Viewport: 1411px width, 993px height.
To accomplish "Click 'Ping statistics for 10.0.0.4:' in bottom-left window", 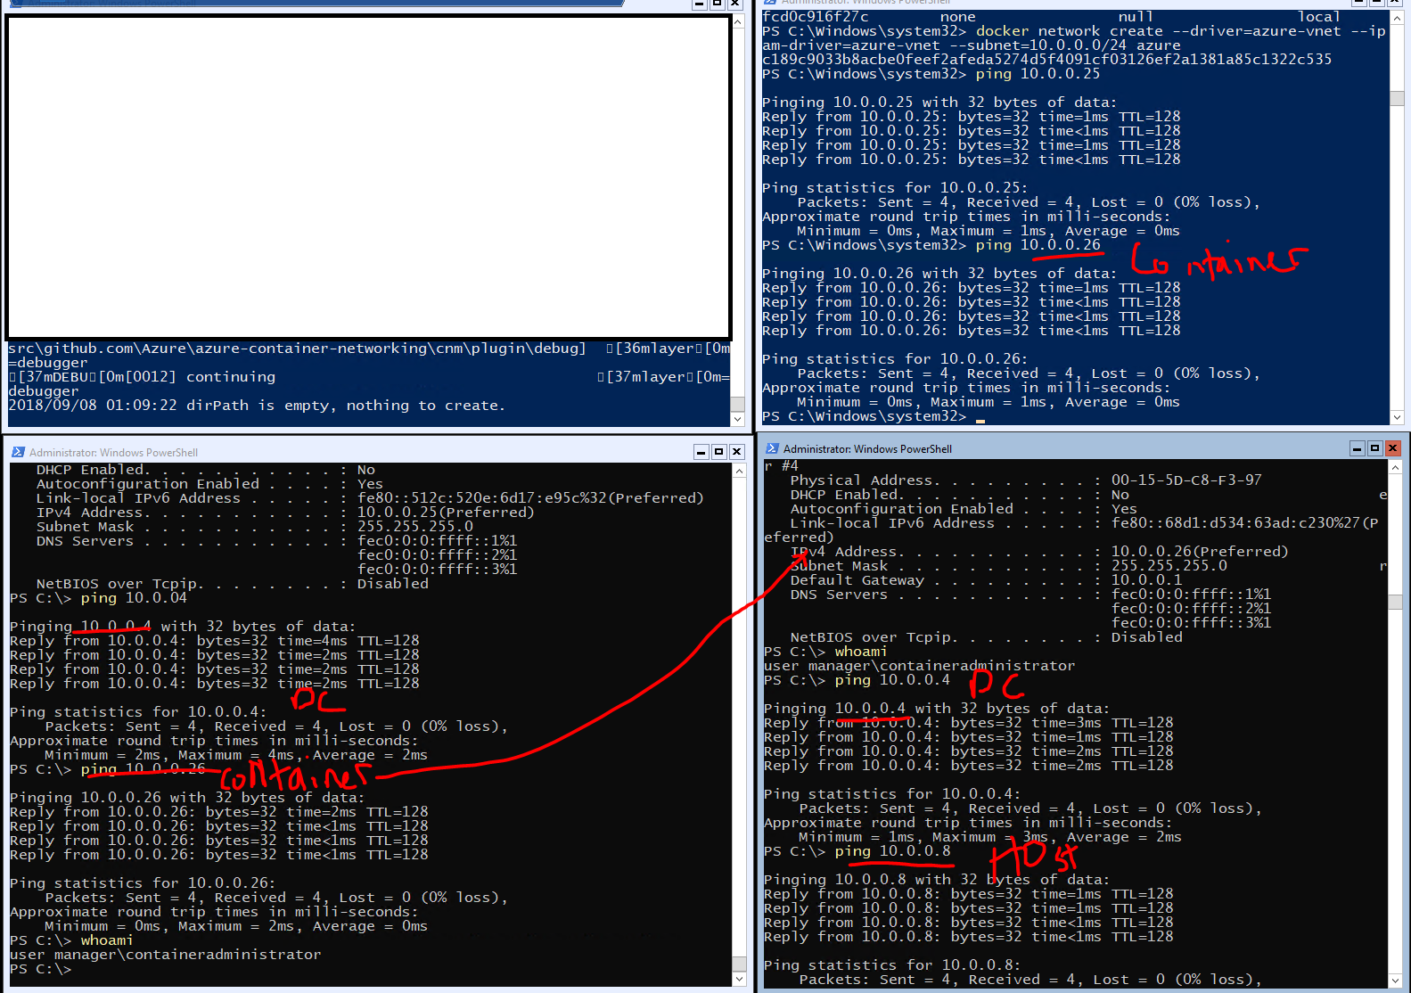I will click(x=138, y=712).
